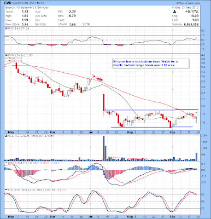Click the Volume panel legend icon
The image size is (211, 219).
6,136
